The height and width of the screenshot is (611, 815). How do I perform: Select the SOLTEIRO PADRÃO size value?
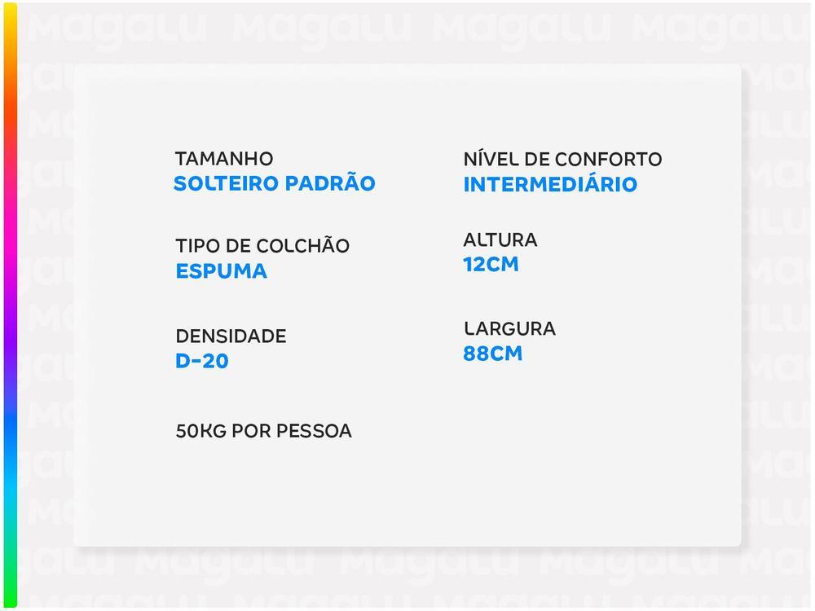click(x=274, y=183)
